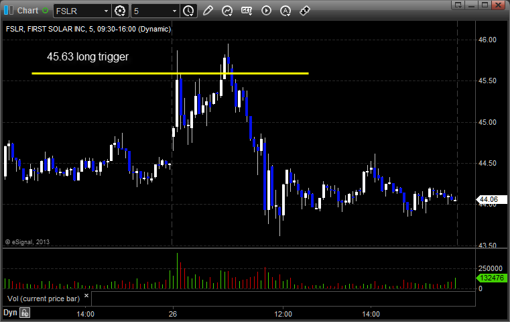Close the Vol study pane

(86, 296)
